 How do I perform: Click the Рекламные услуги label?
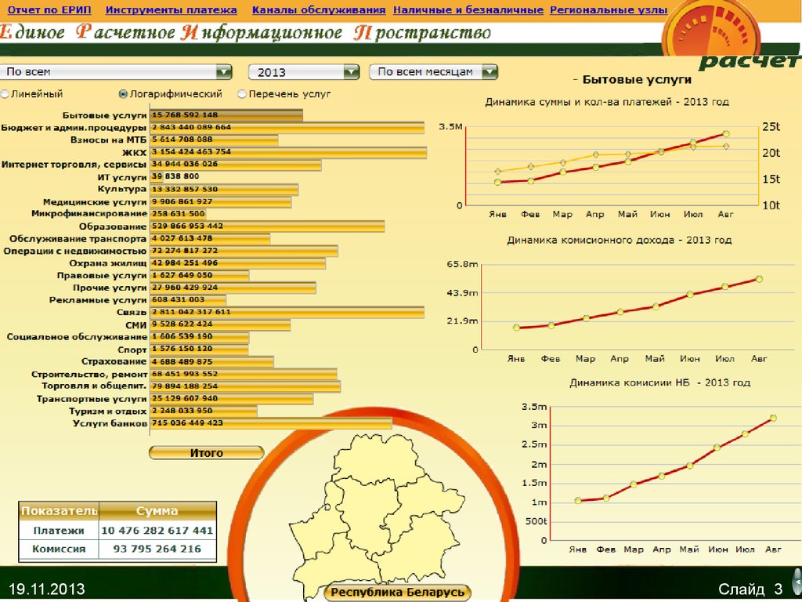[98, 300]
